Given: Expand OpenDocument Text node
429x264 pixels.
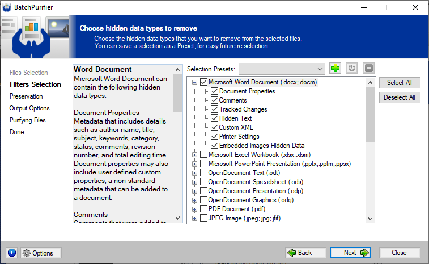Looking at the screenshot, I should tap(194, 173).
